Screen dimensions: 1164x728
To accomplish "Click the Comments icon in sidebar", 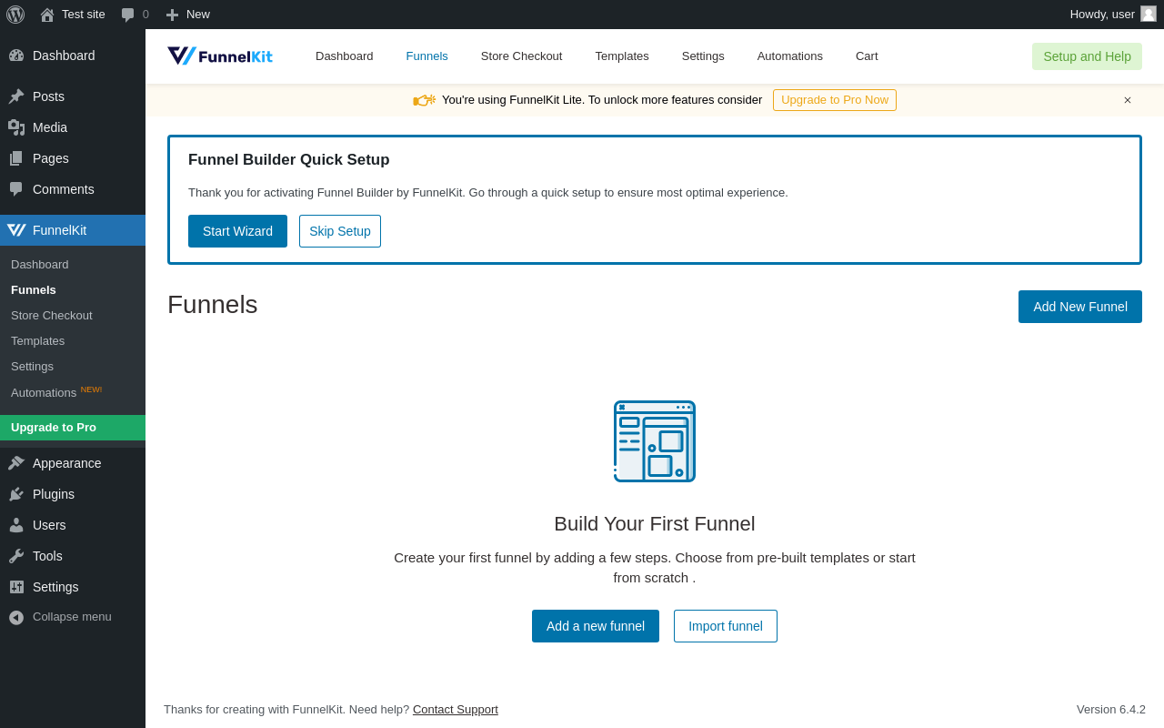I will pyautogui.click(x=16, y=189).
